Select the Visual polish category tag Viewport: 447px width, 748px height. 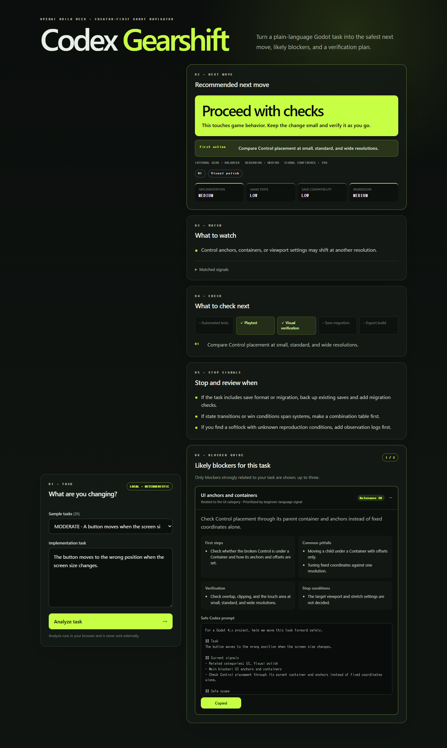pos(225,173)
